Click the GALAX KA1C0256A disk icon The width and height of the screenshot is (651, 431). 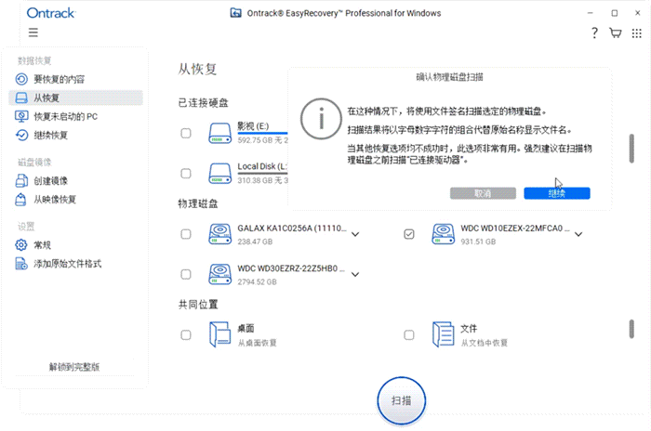tap(220, 234)
